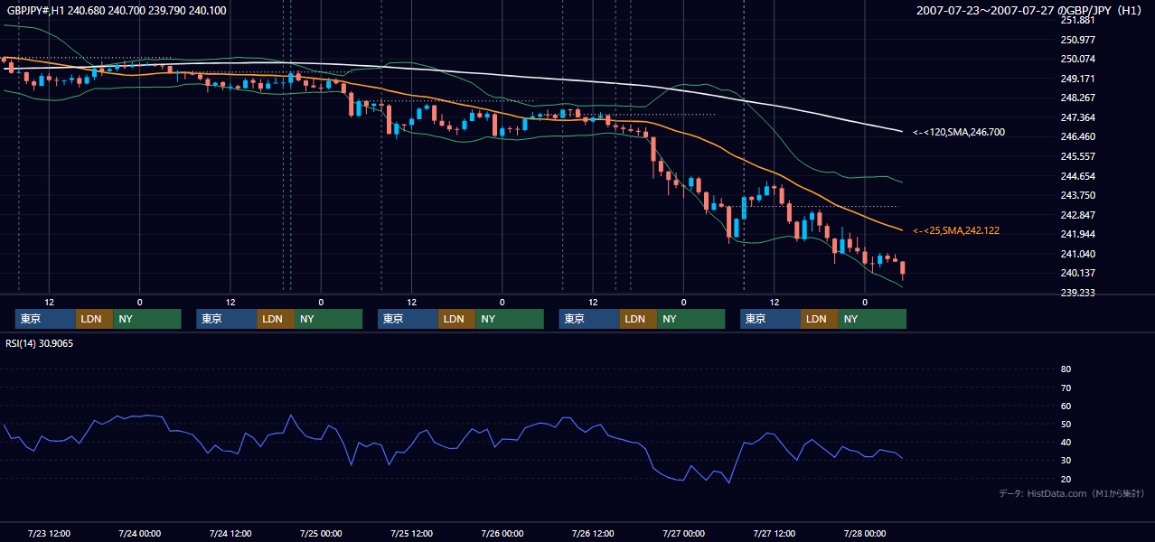Select the 7/26 12:00 time axis label
Image resolution: width=1155 pixels, height=542 pixels.
pos(593,533)
